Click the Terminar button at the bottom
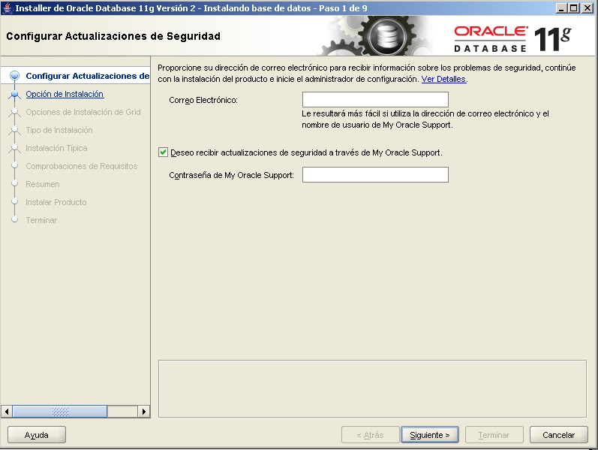The width and height of the screenshot is (598, 450). [494, 435]
